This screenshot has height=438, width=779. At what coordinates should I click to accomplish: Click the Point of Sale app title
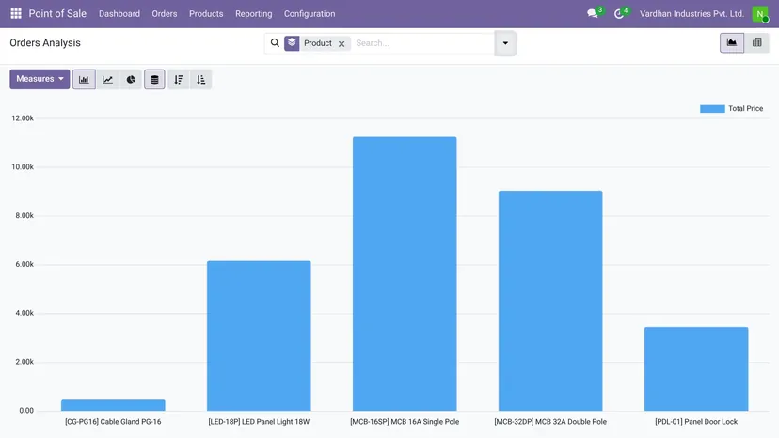coord(57,13)
